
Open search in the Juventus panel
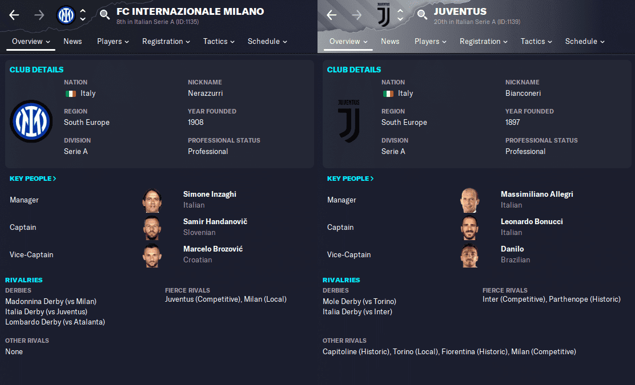[x=422, y=15]
